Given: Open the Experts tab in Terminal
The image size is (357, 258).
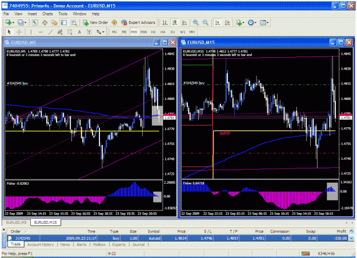Looking at the screenshot, I should tap(119, 244).
